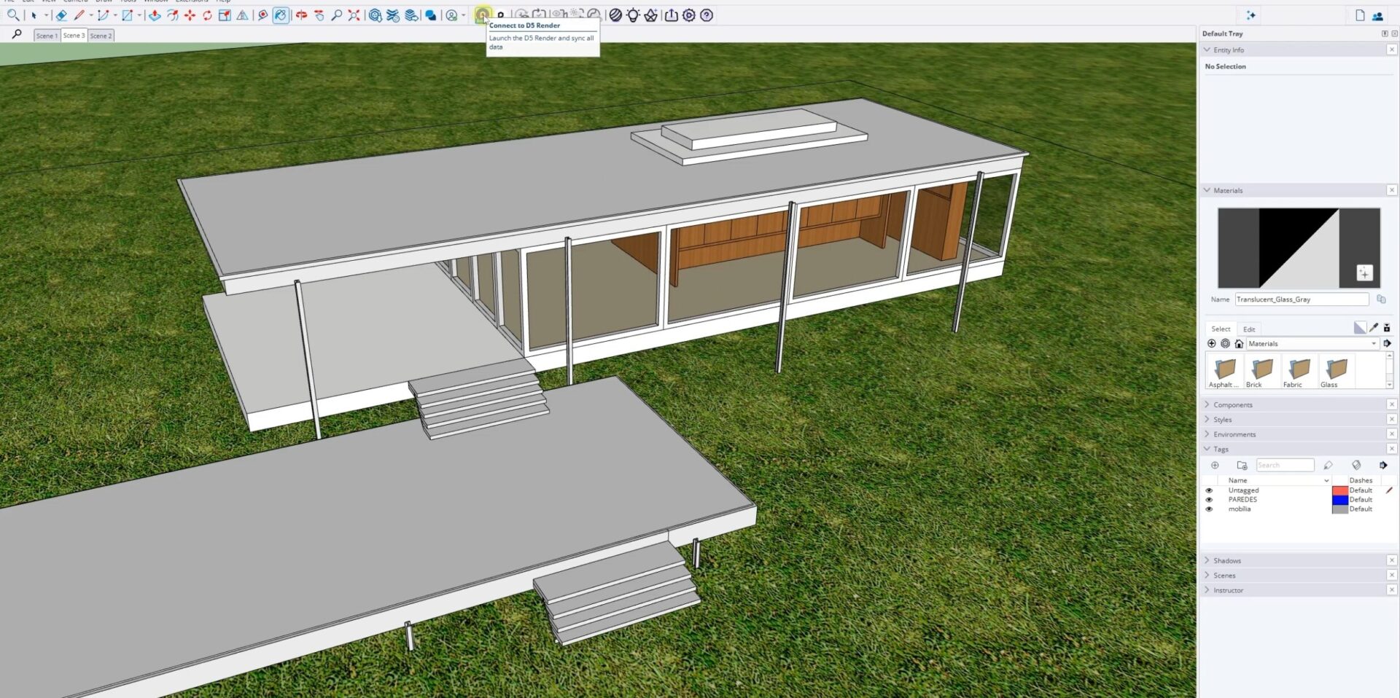Click the PAREDES blue color swatch
The height and width of the screenshot is (698, 1400).
(x=1339, y=500)
